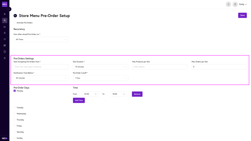Open the bar chart analytics sidebar icon
251x141 pixels.
pos(5,27)
